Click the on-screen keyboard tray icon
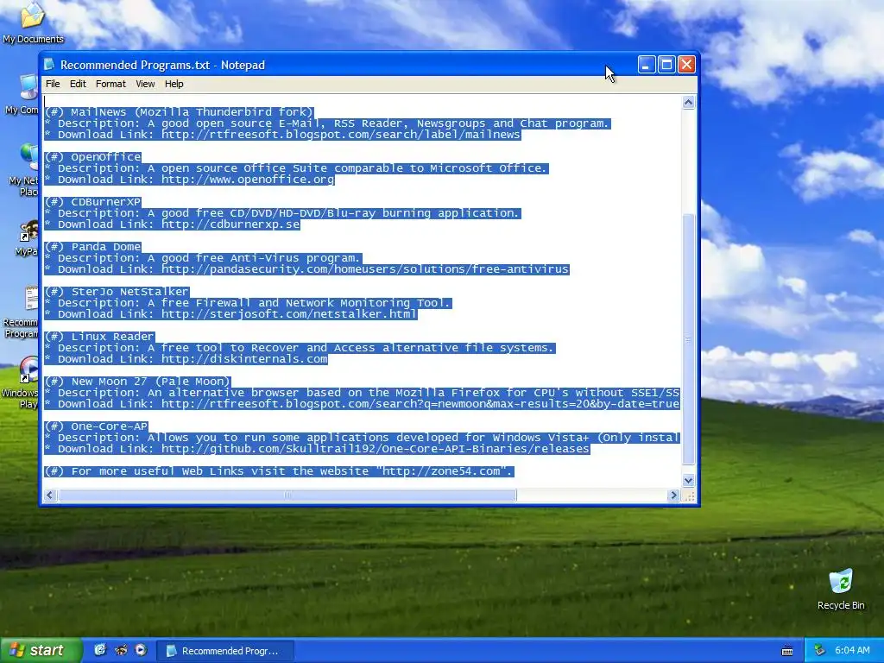 point(787,651)
